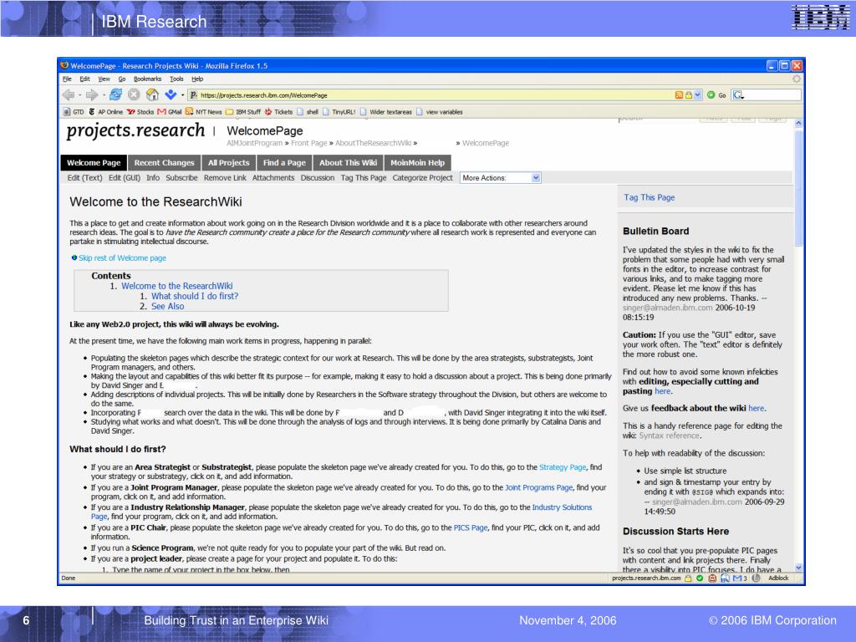This screenshot has width=856, height=642.
Task: Click the browser Forward arrow button
Action: 92,95
